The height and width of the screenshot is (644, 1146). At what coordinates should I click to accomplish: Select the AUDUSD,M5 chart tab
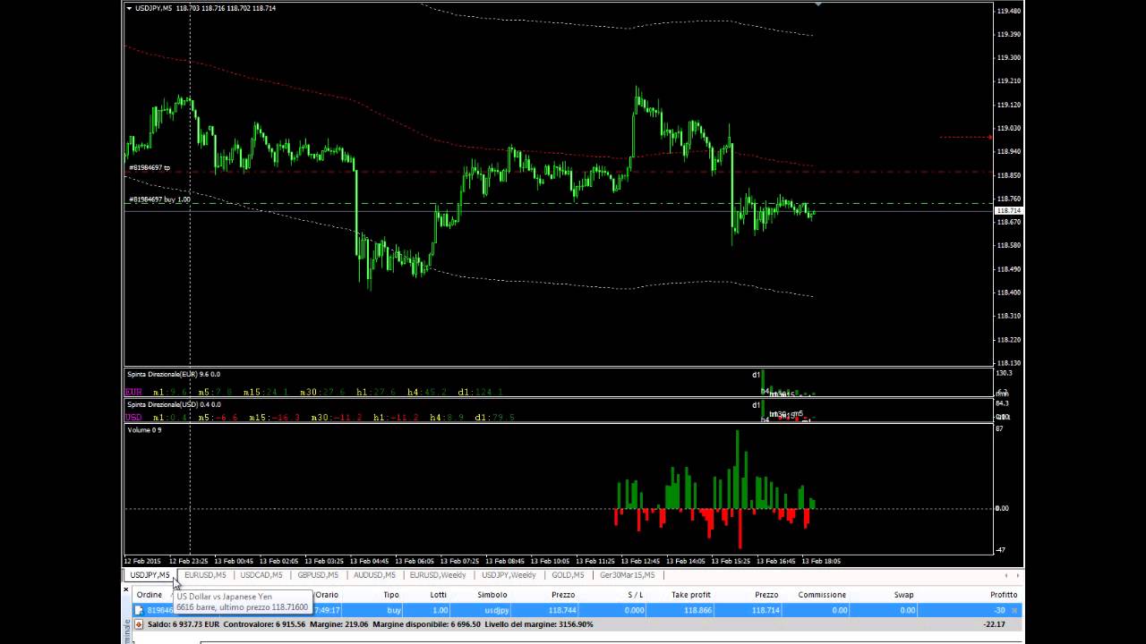pyautogui.click(x=374, y=575)
